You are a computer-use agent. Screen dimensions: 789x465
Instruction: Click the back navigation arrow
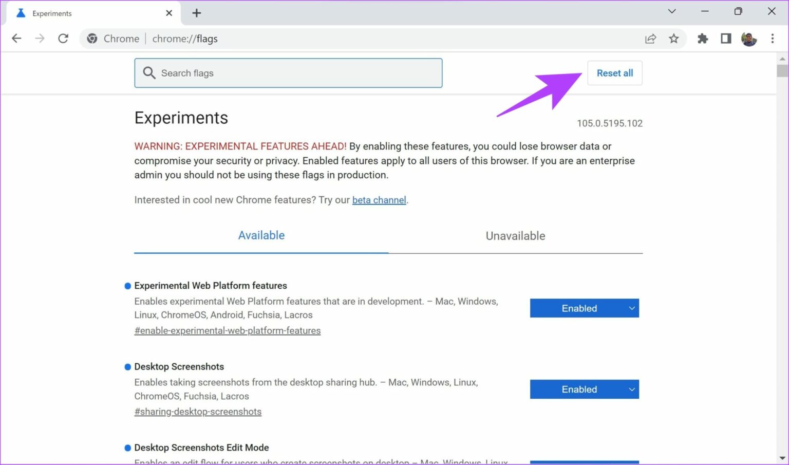(x=16, y=38)
